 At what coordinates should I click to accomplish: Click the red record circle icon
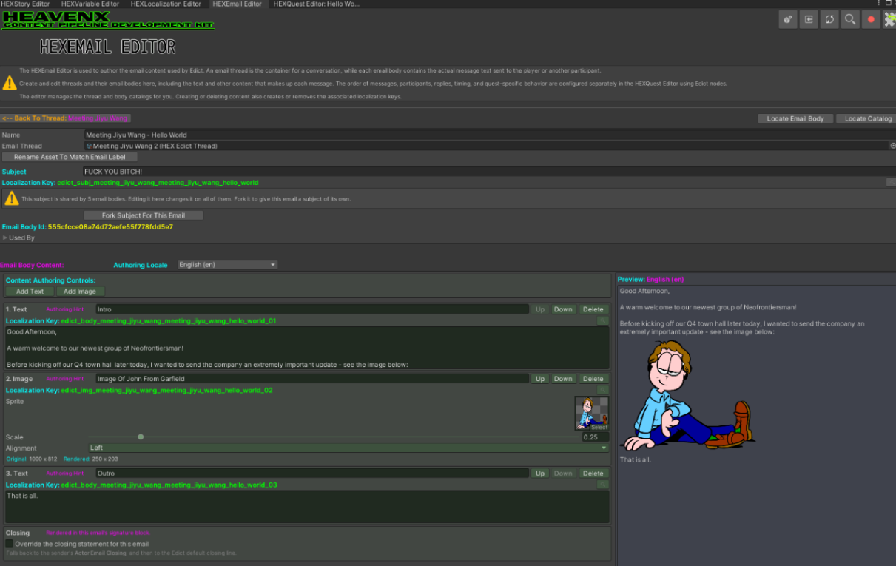pos(871,20)
